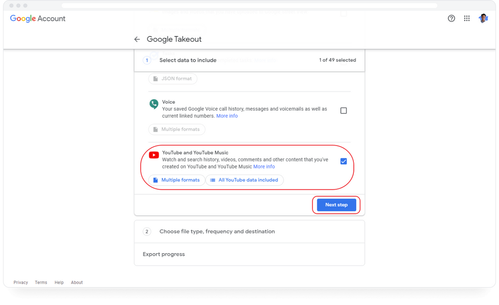Click the red YouTube play icon
Viewport: 499px width, 305px height.
pos(154,155)
